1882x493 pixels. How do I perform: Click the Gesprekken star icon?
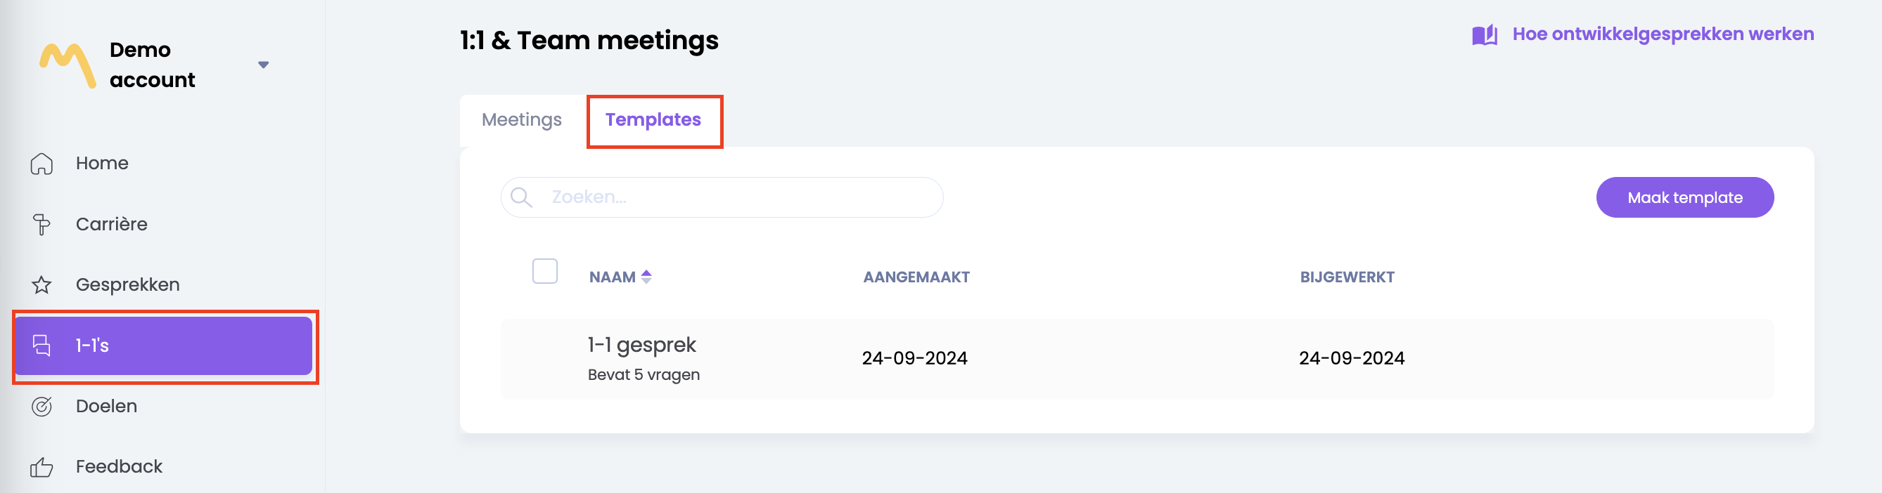[x=41, y=285]
